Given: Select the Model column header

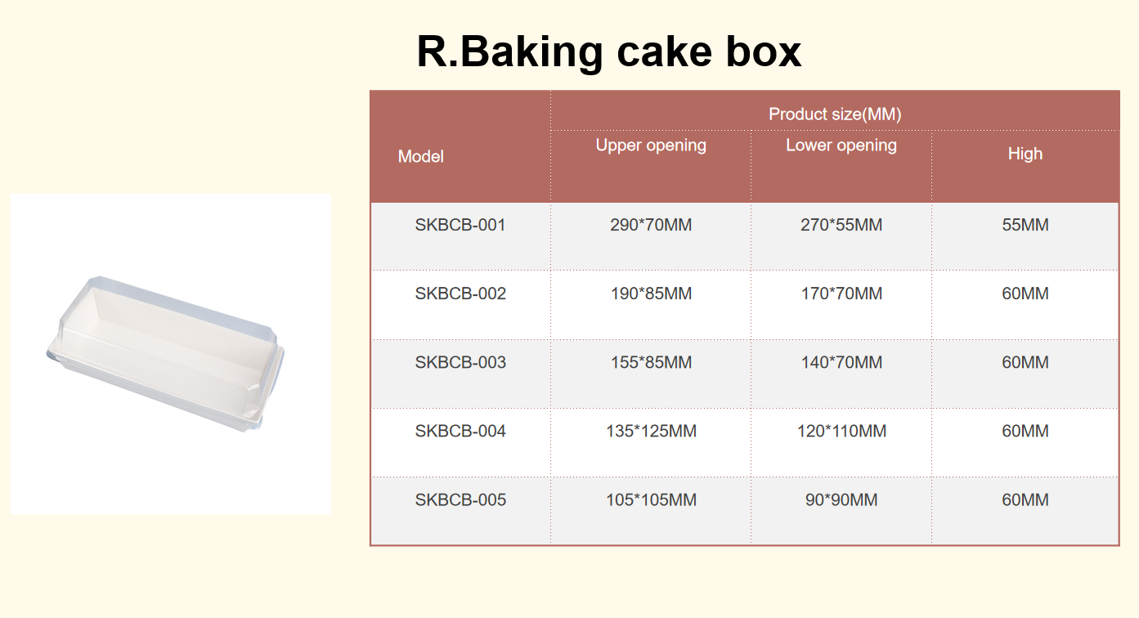Looking at the screenshot, I should click(420, 156).
